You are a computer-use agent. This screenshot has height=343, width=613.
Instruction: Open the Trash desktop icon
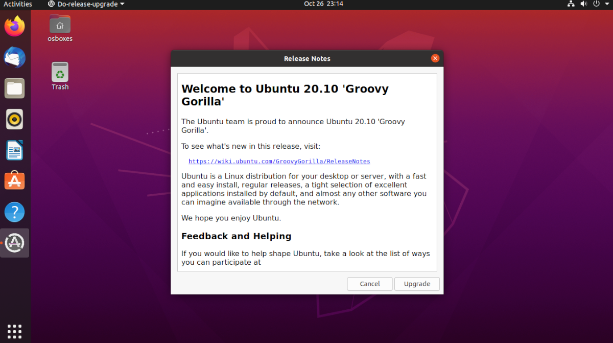(x=60, y=76)
